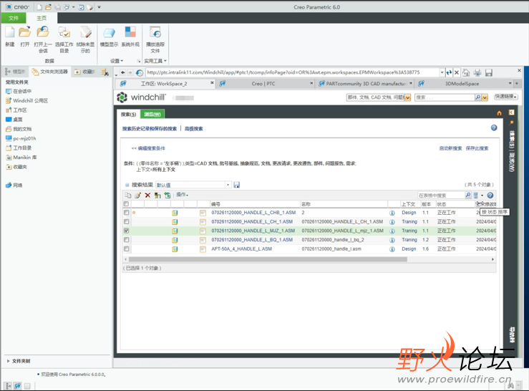Viewport: 529px width, 391px height.
Task: Click the copy icon in results toolbar
Action: (128, 195)
